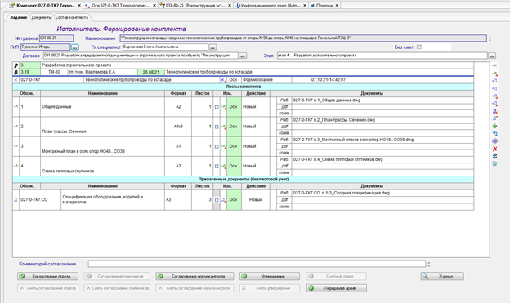Image resolution: width=510 pixels, height=303 pixels.
Task: Click the Прилагаемые документы (безлистовой учет) header
Action: (244, 179)
